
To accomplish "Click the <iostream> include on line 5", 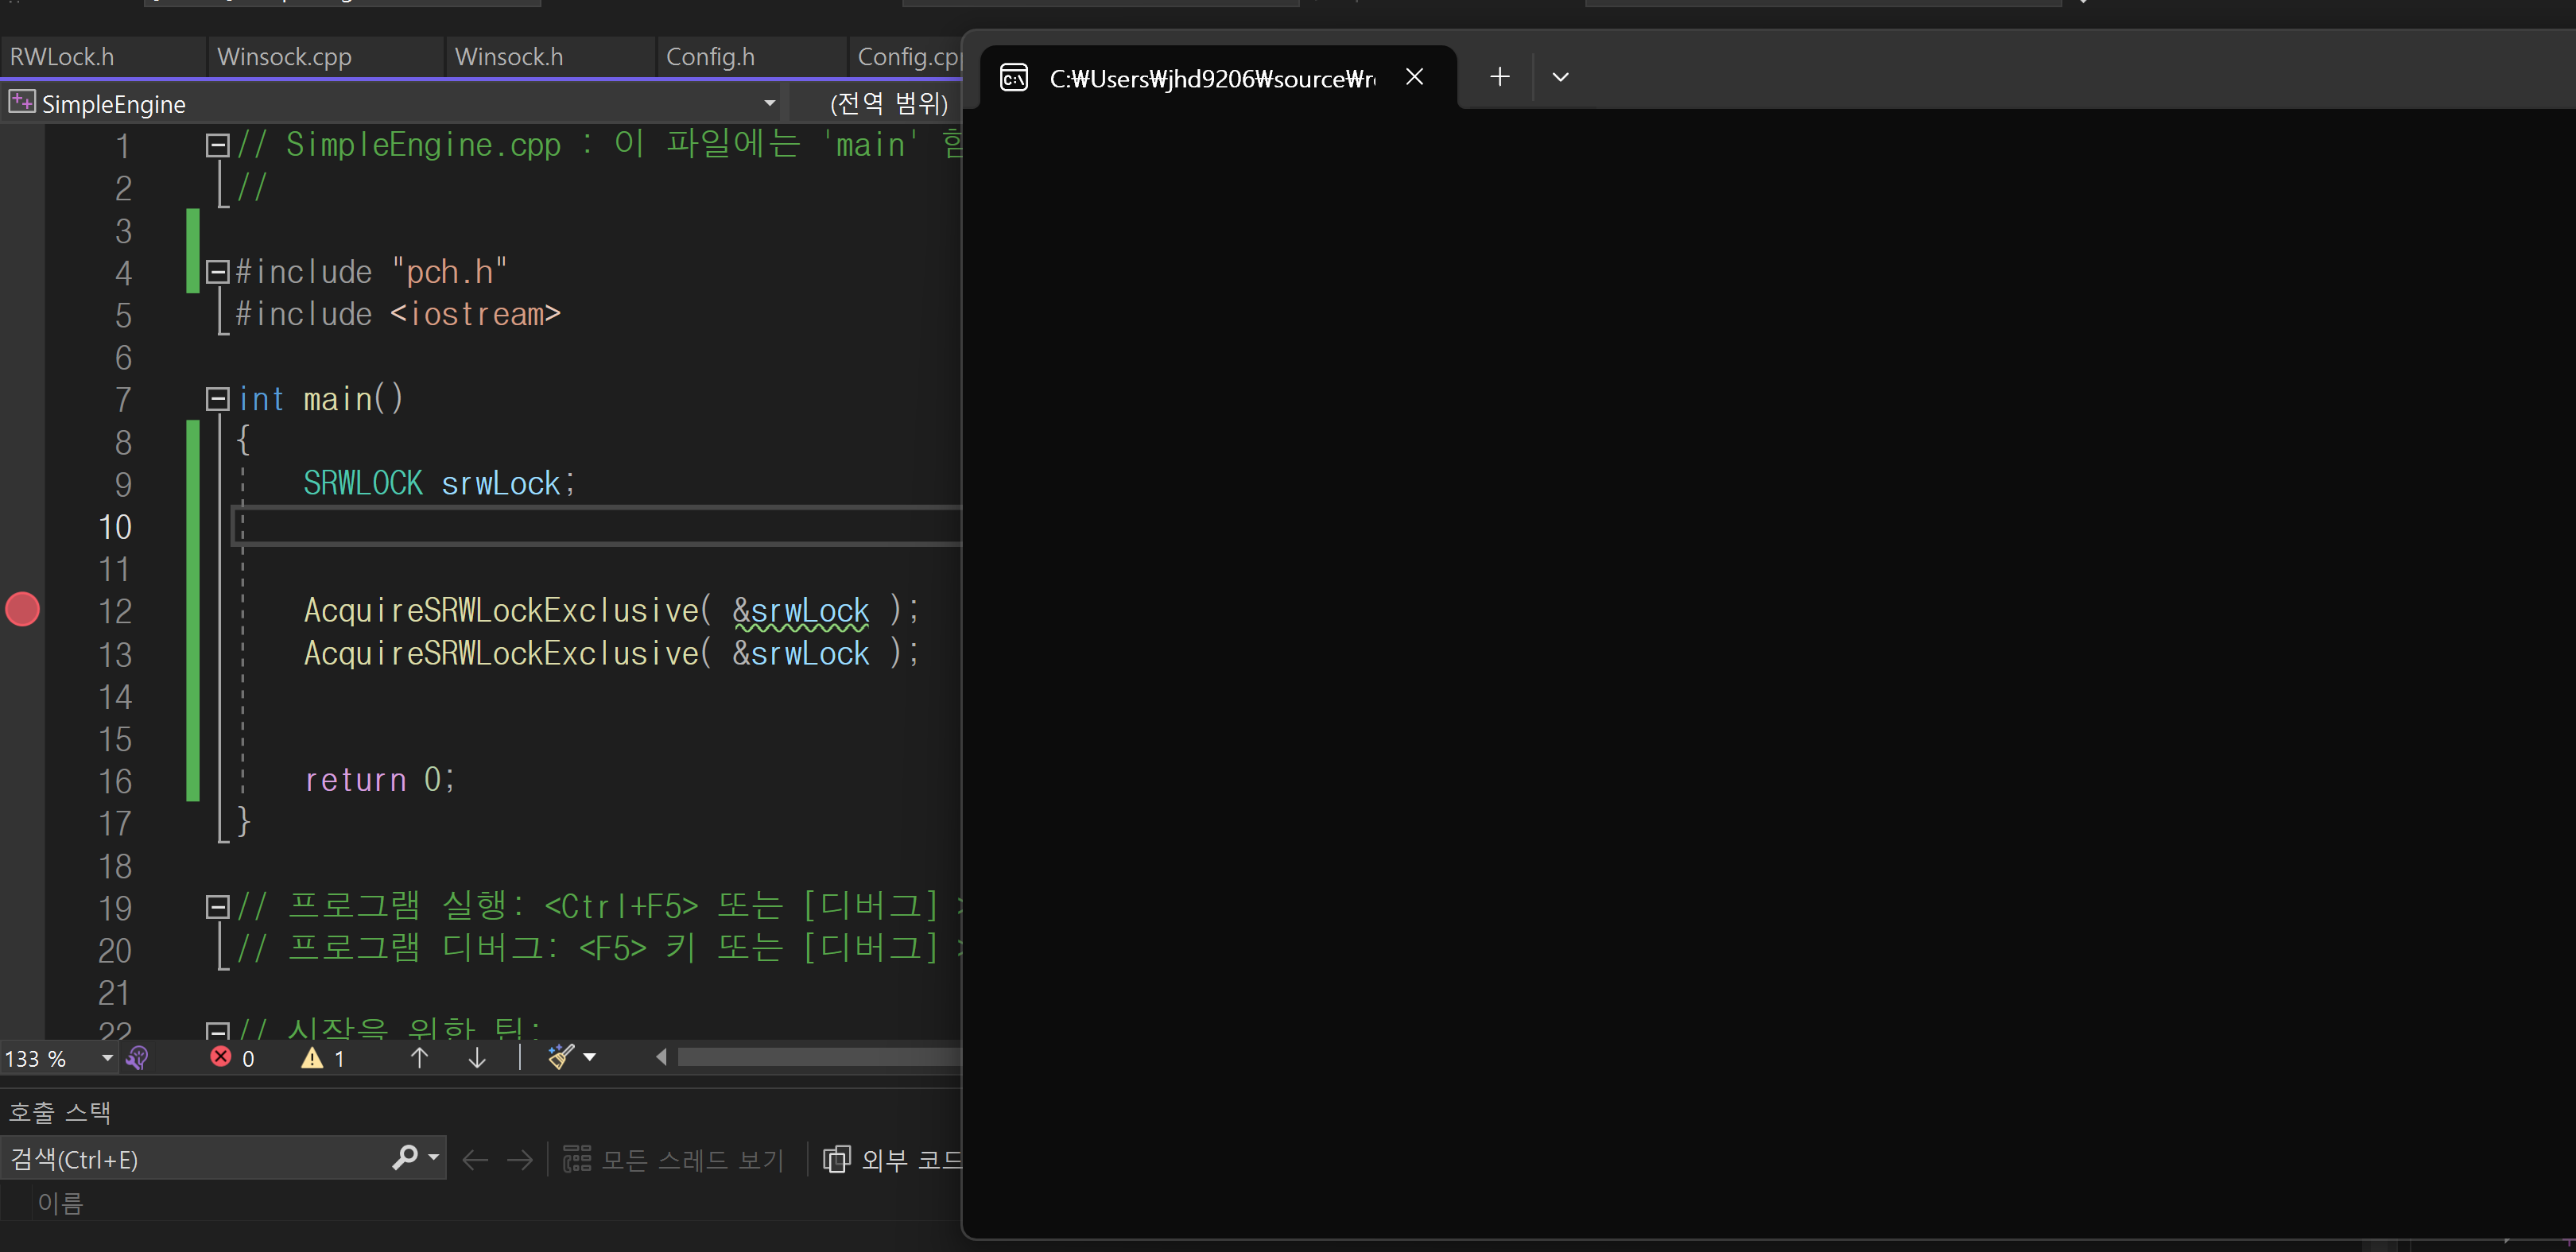I will pyautogui.click(x=476, y=315).
